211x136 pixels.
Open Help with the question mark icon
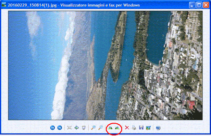pyautogui.click(x=158, y=128)
